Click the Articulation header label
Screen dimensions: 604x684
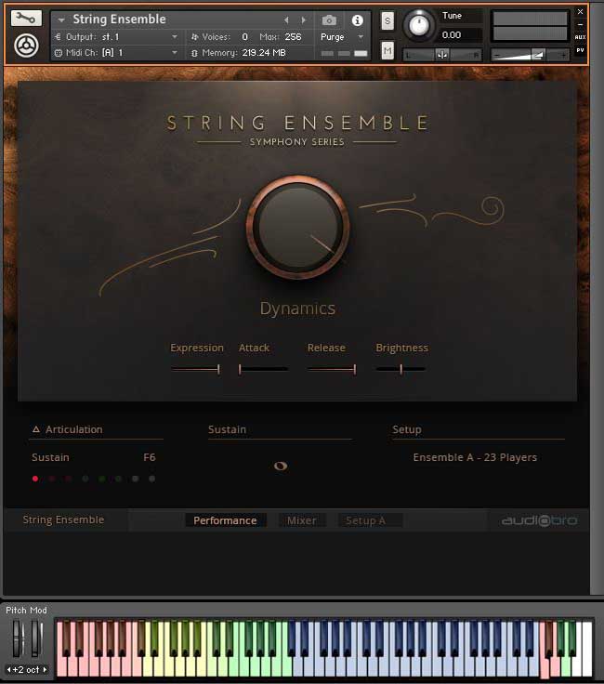pyautogui.click(x=73, y=429)
